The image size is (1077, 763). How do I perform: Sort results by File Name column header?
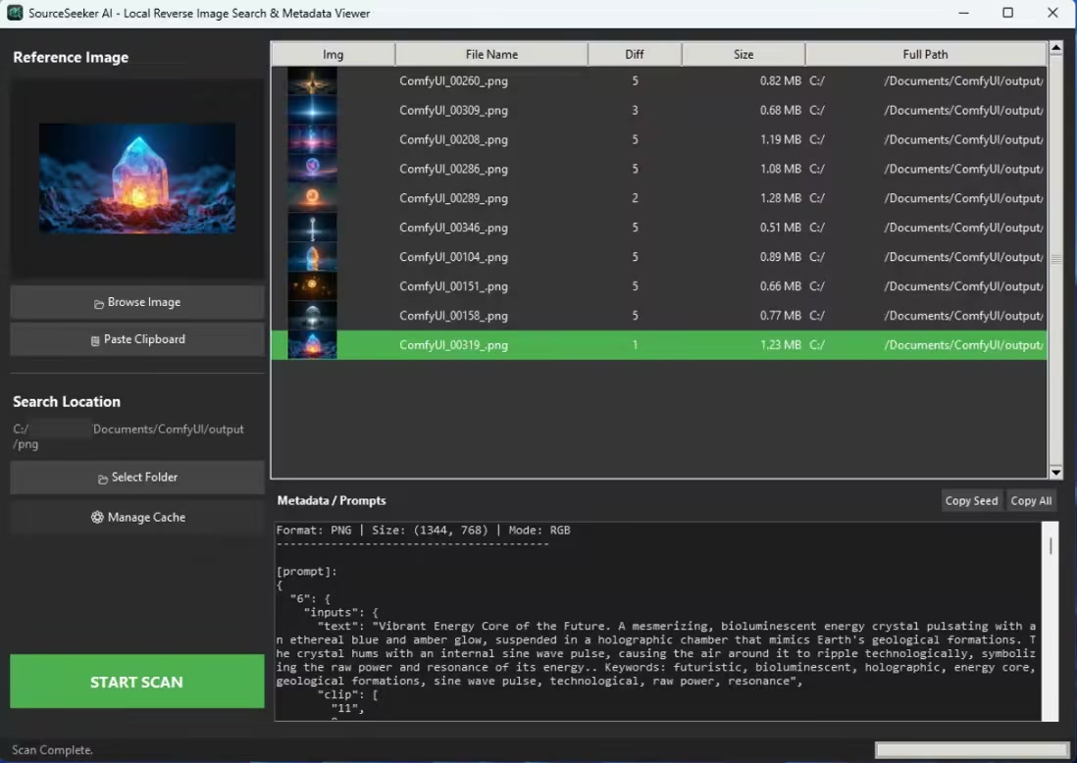click(491, 54)
